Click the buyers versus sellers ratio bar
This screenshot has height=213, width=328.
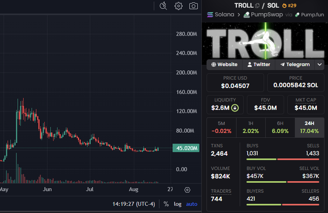[x=283, y=205]
